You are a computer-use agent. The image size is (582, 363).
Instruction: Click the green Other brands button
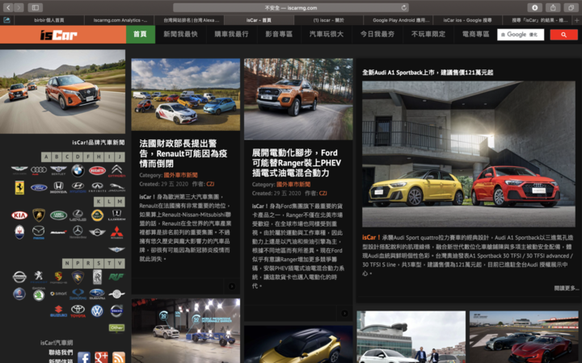click(116, 328)
